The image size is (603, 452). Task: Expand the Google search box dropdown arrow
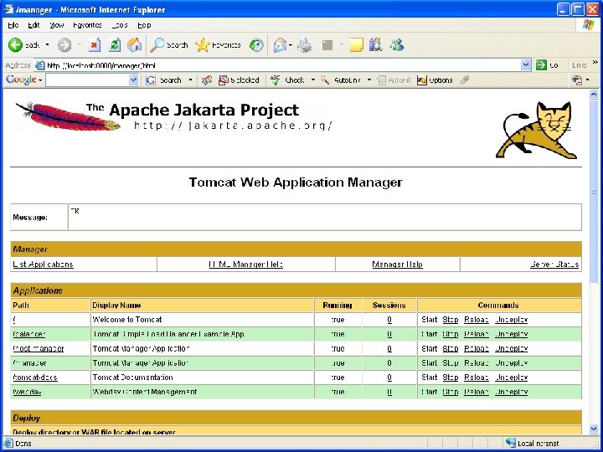[x=133, y=80]
